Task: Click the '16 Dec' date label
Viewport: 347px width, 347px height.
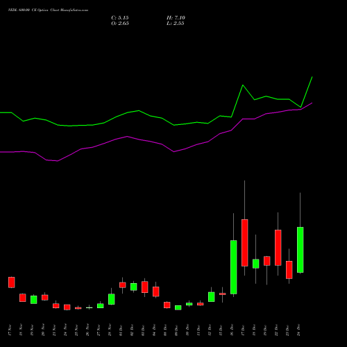Action: tap(232, 330)
